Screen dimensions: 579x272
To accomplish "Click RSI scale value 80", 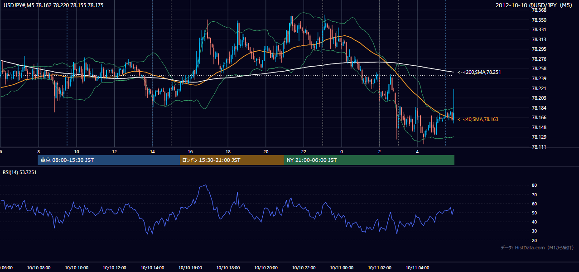I will pyautogui.click(x=534, y=185).
